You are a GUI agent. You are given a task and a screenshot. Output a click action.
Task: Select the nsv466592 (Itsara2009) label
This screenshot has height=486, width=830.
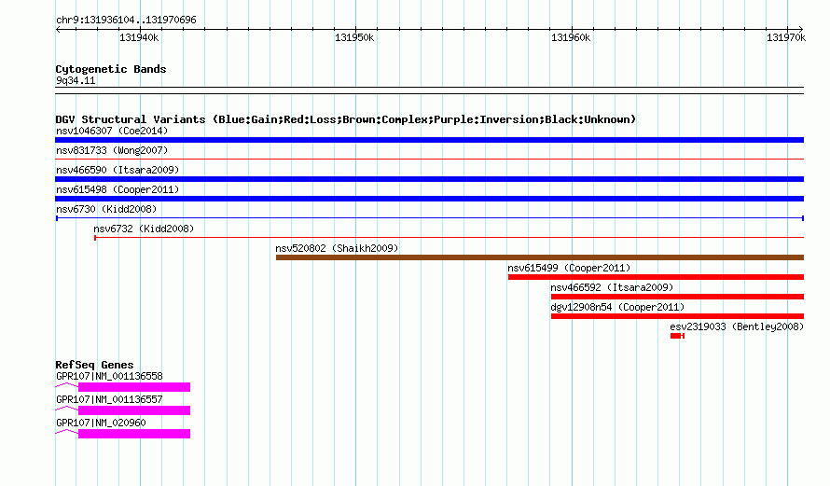[x=612, y=287]
